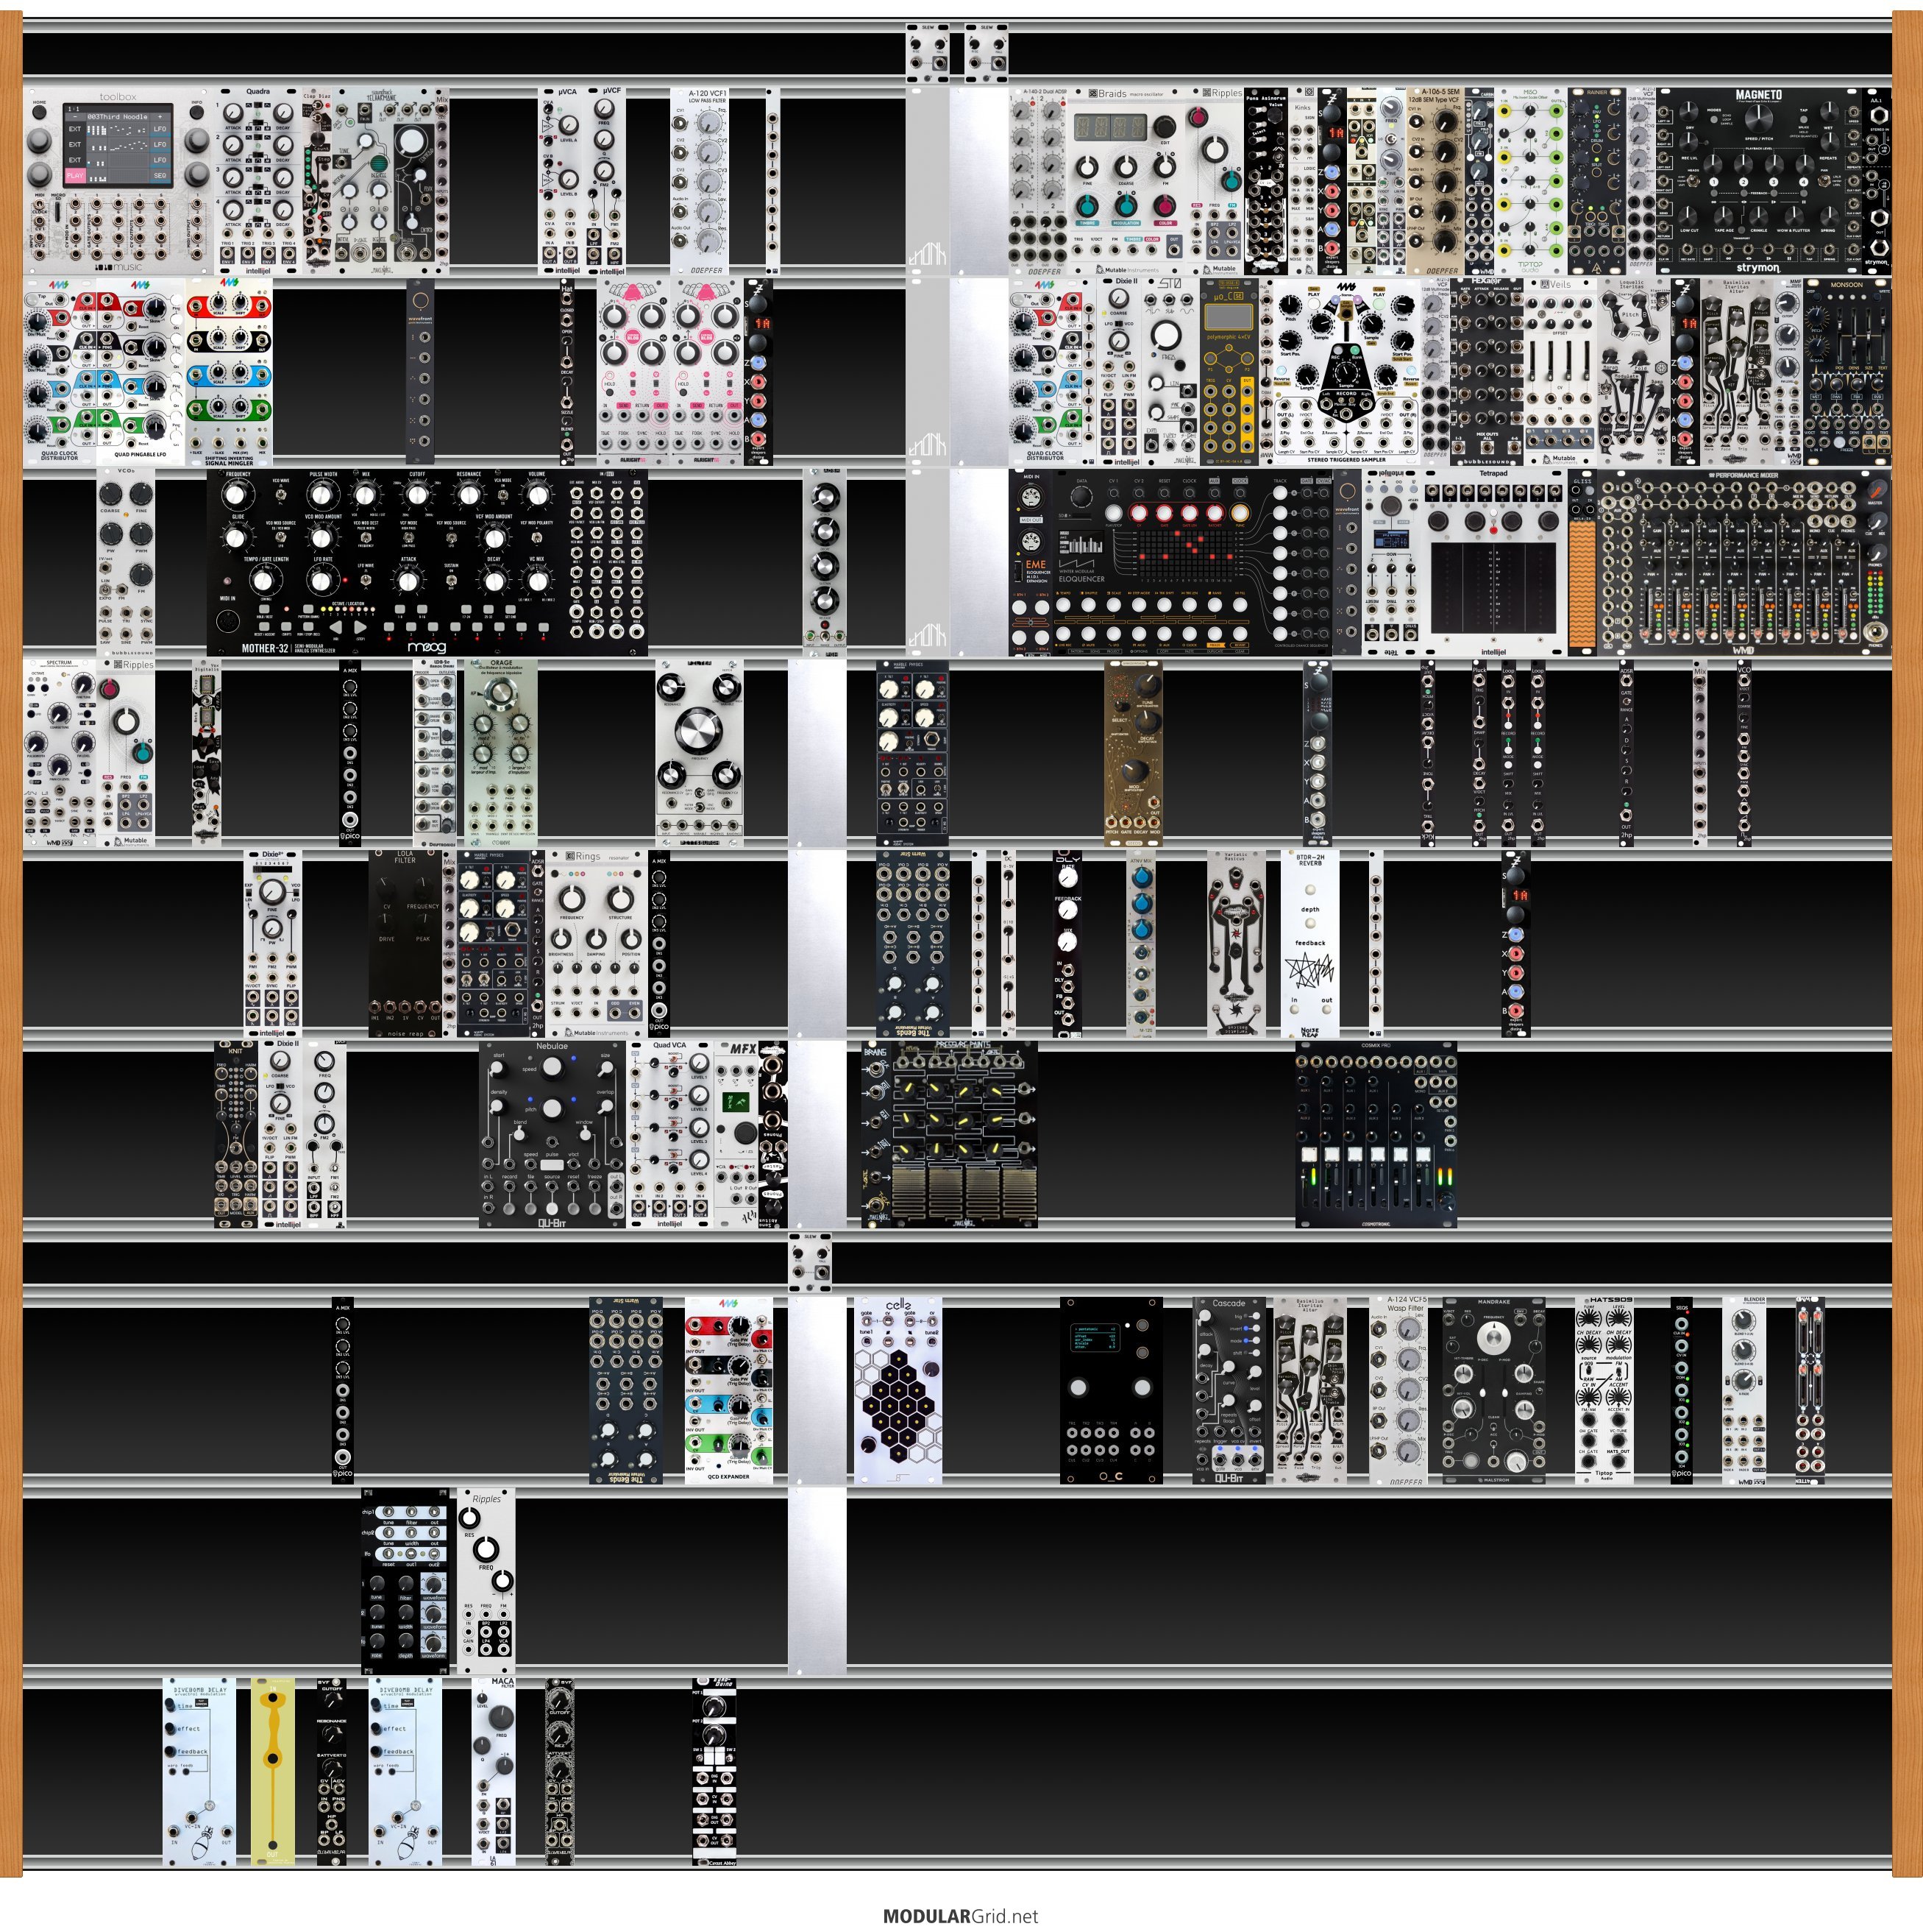Open the Intellijel Quad VCA module
Screen dimensions: 1923x1932
coord(669,1136)
